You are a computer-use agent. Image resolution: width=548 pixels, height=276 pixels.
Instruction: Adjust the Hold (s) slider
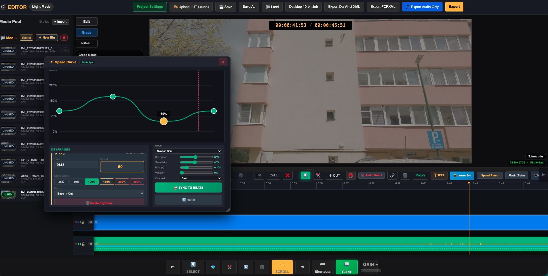coord(197,167)
